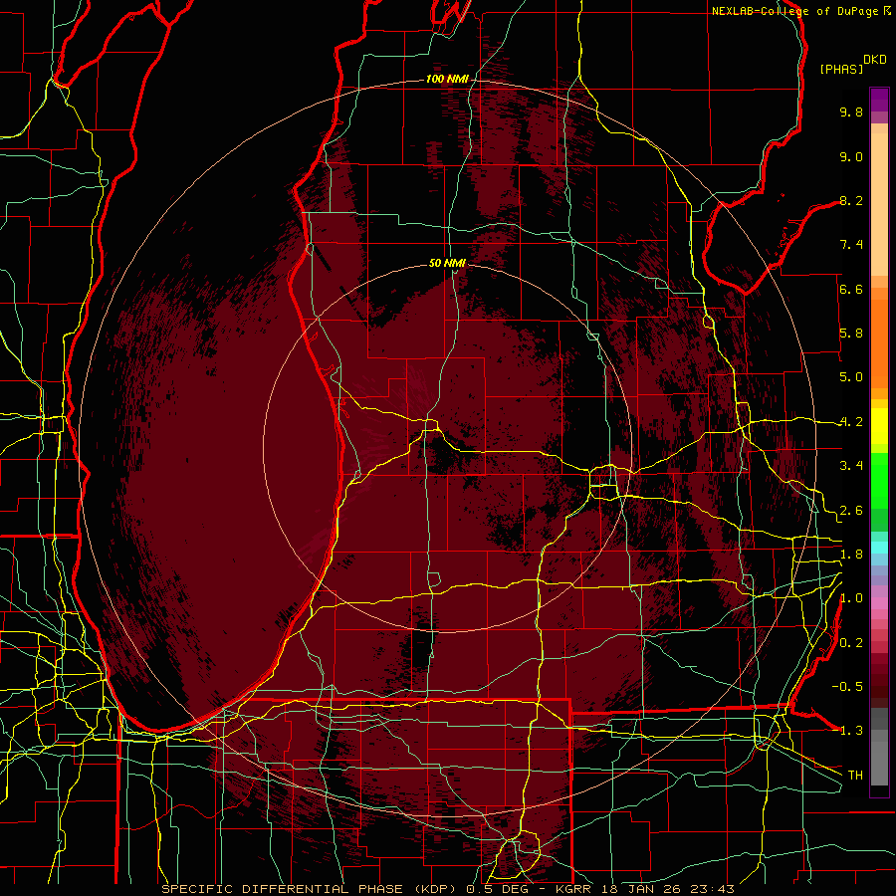Click the yellow segment of color bar
Screen dimensions: 896x896
click(879, 426)
